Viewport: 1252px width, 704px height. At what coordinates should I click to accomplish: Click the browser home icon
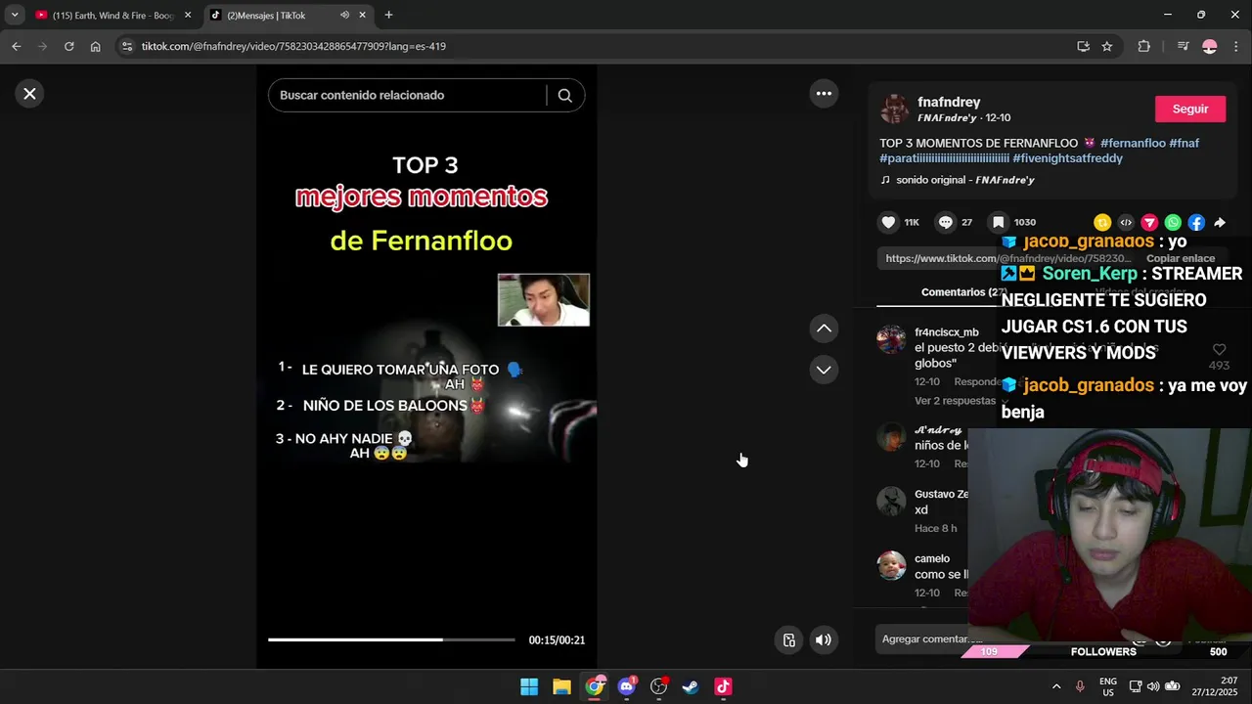click(95, 46)
